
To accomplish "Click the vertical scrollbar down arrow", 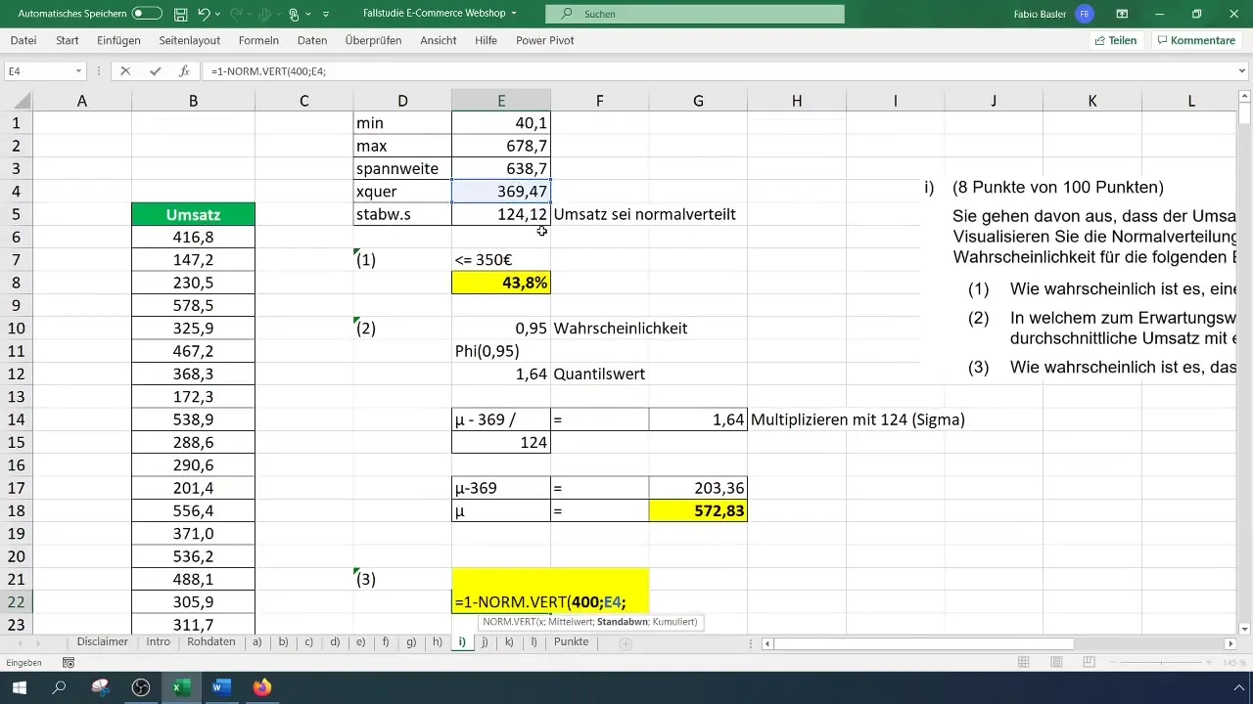I will tap(1244, 628).
